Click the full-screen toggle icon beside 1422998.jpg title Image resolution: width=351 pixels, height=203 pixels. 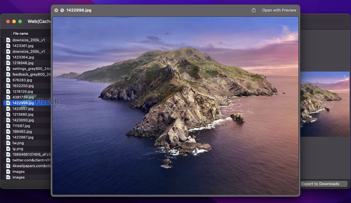(62, 10)
